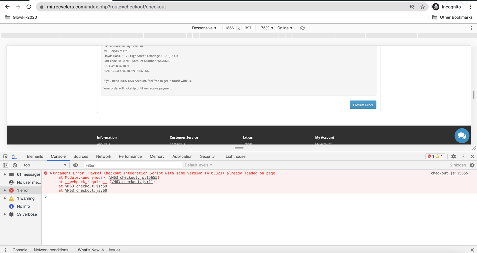This screenshot has height=253, width=477.
Task: Open Chrome three-dot menu
Action: tap(470, 7)
